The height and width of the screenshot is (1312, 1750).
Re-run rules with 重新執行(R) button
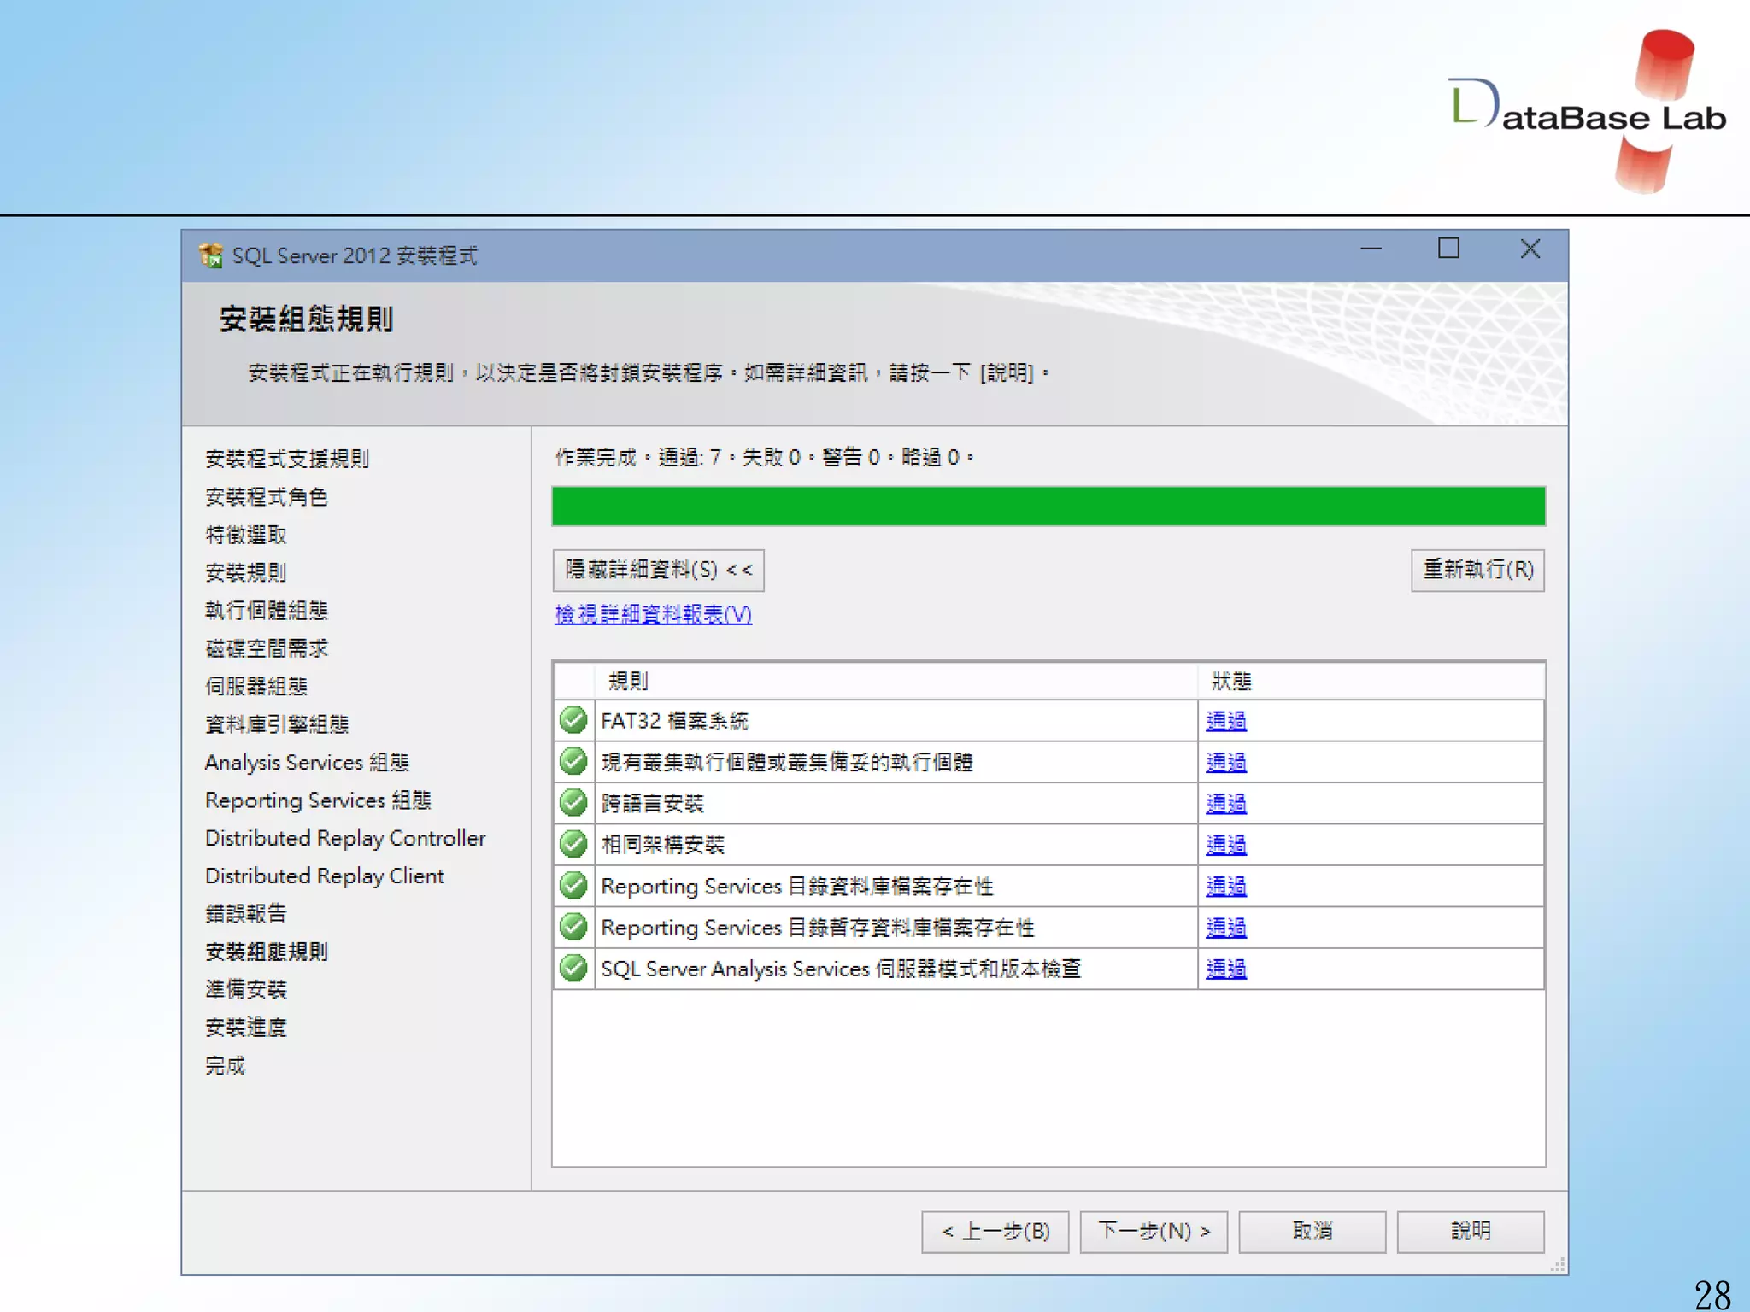1477,570
